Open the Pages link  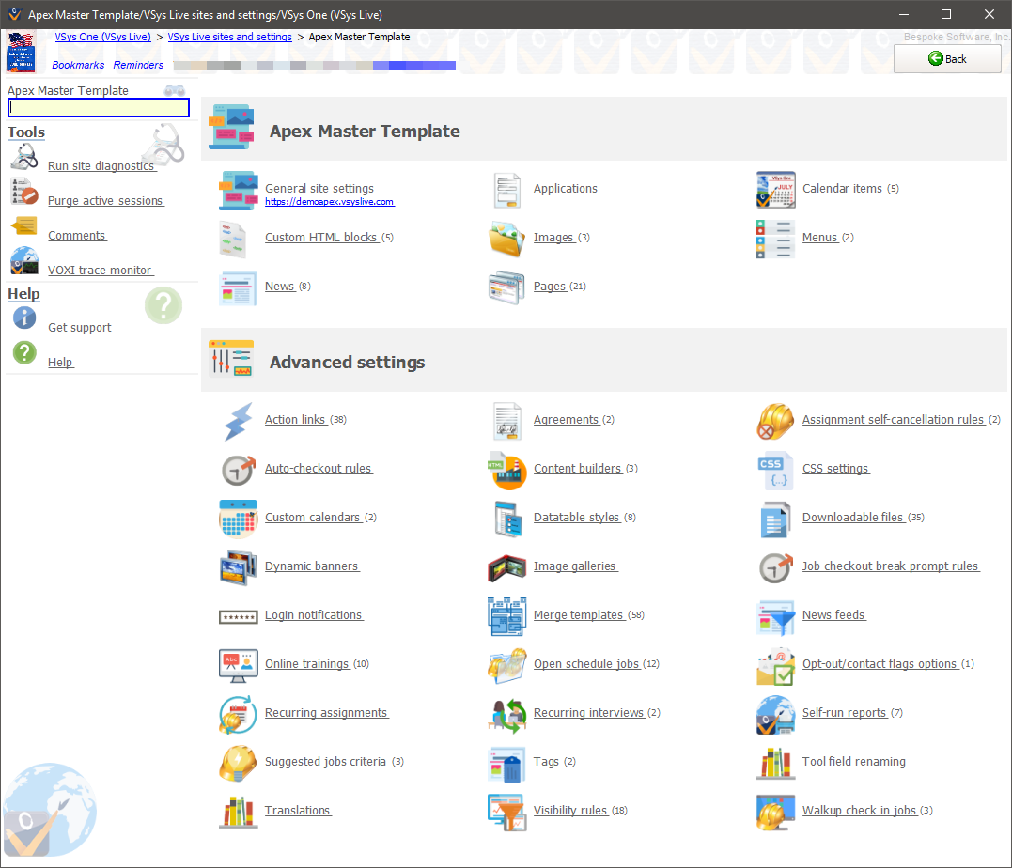(550, 287)
